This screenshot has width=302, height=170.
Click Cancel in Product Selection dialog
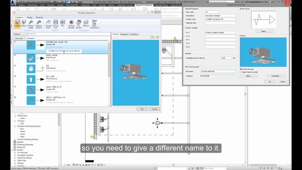[x=154, y=109]
